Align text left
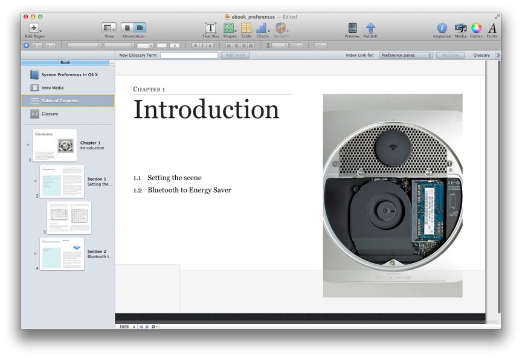The height and width of the screenshot is (358, 522). coord(229,45)
